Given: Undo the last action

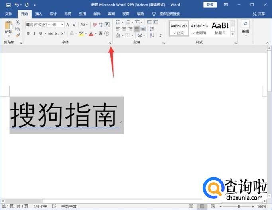Looking at the screenshot, I should tap(17, 5).
